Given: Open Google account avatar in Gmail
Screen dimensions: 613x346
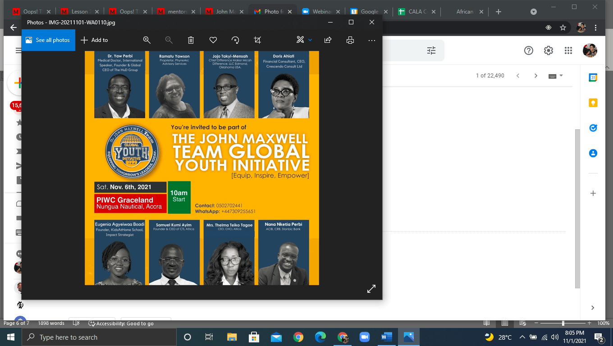Looking at the screenshot, I should [590, 50].
